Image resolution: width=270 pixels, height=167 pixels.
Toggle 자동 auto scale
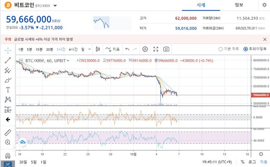(x=264, y=162)
